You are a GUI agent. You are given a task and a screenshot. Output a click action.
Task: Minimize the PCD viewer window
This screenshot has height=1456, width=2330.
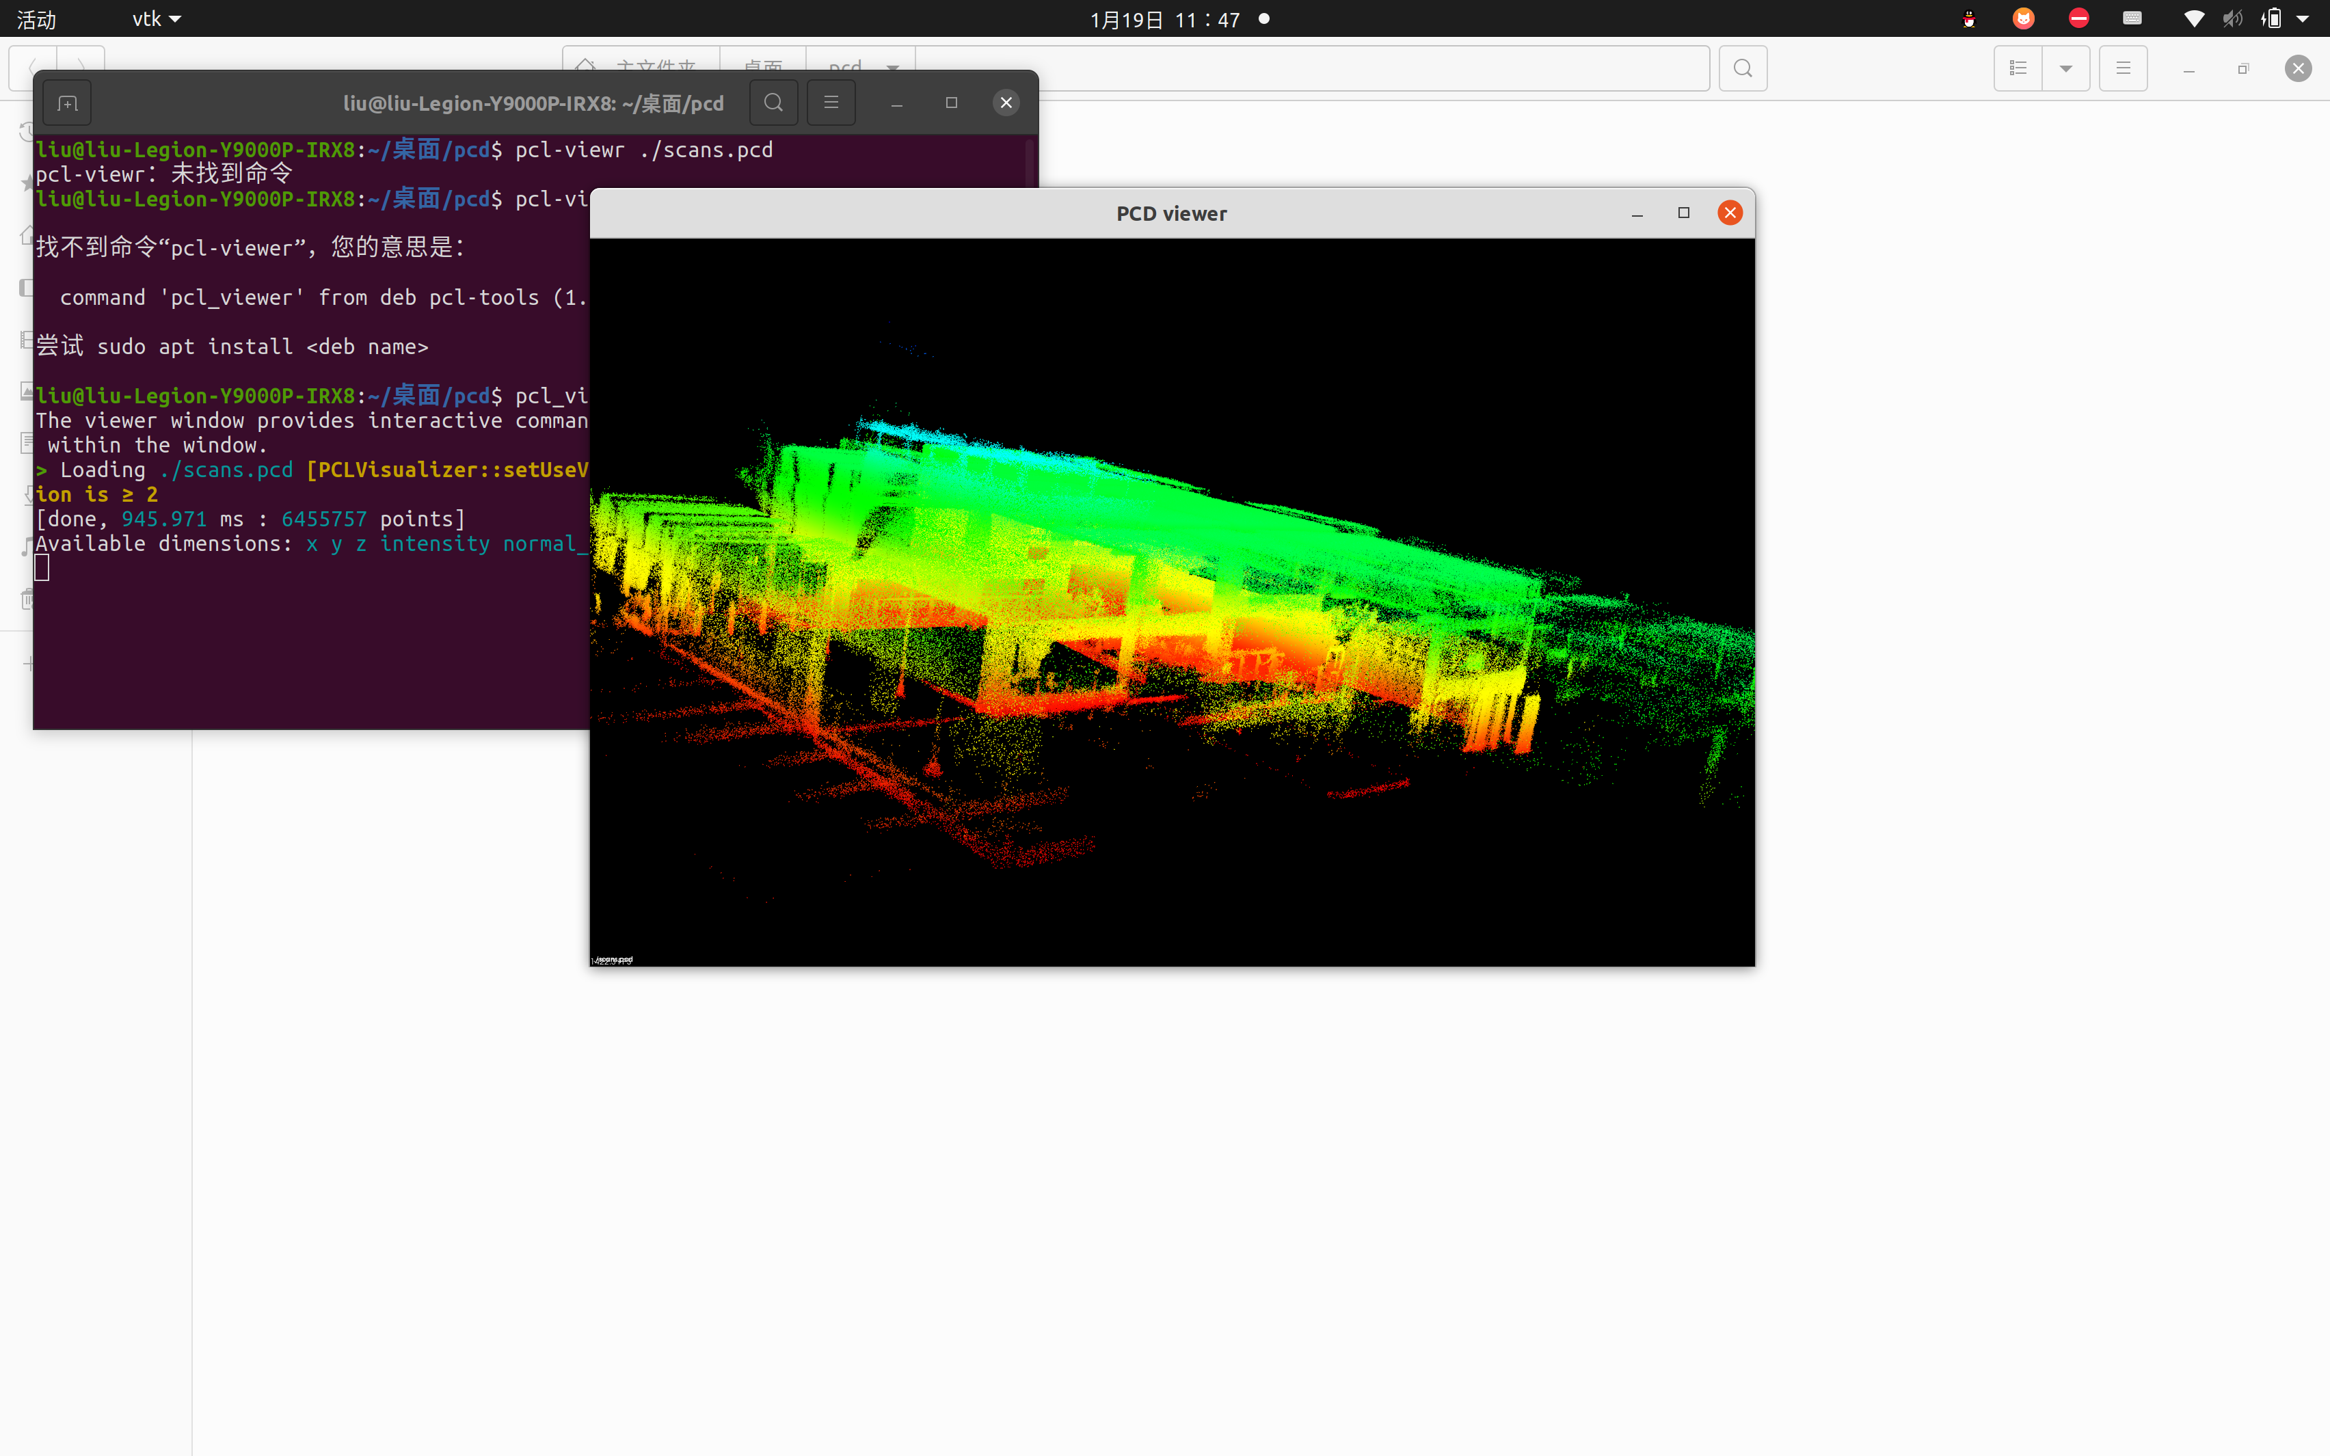point(1637,214)
